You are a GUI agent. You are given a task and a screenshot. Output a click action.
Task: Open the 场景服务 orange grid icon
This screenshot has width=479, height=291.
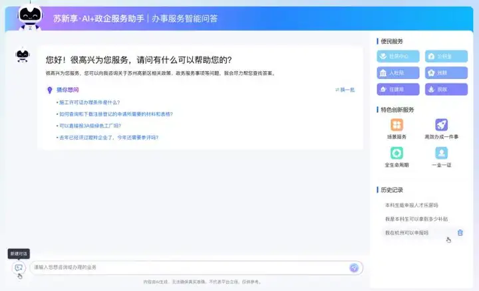coord(397,125)
